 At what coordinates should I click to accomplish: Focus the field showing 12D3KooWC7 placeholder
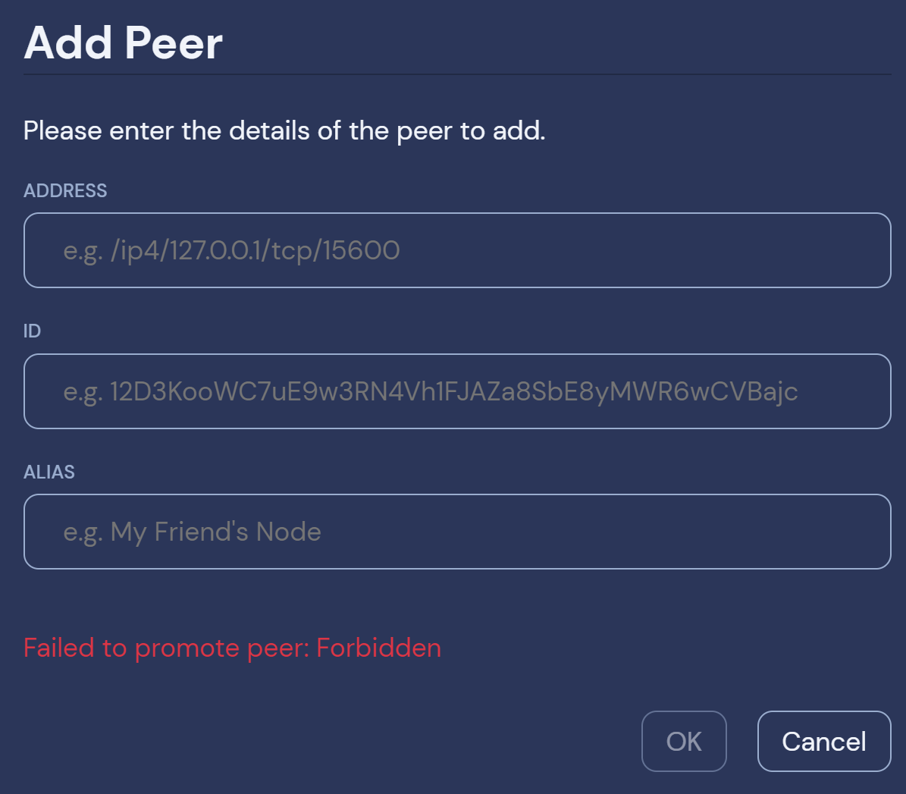(455, 391)
